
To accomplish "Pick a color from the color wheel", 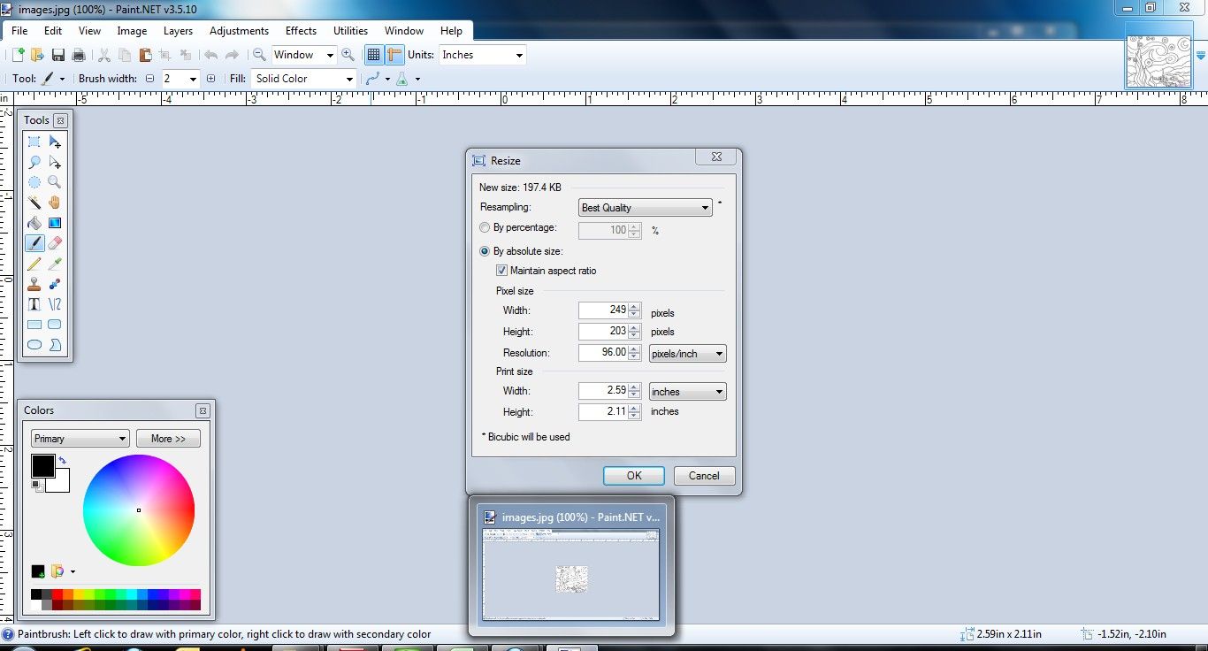I will tap(139, 509).
